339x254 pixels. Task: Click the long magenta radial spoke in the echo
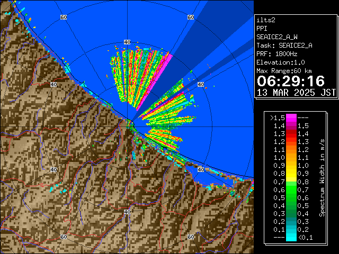(x=155, y=82)
